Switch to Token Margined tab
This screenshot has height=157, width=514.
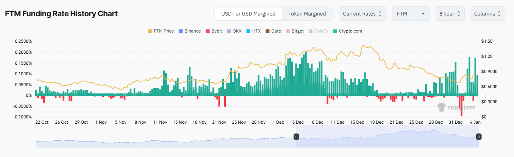(x=307, y=14)
